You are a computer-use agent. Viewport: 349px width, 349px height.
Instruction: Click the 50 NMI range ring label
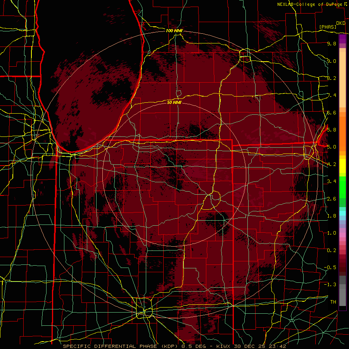pyautogui.click(x=174, y=102)
